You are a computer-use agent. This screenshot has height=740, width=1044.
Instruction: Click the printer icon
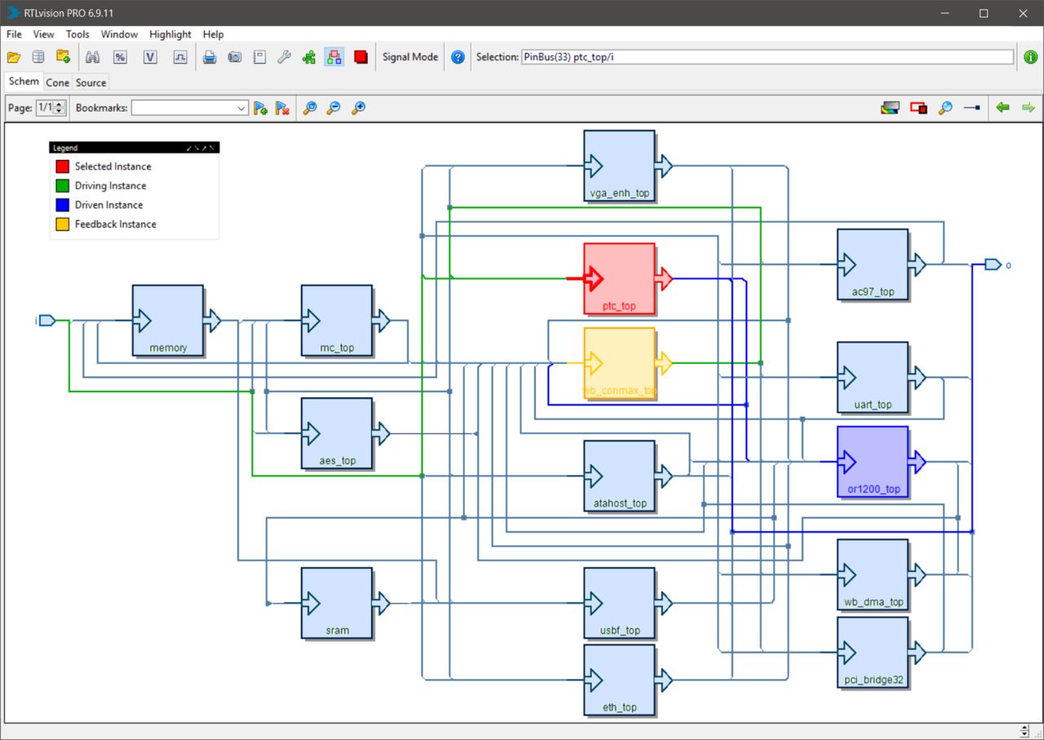tap(210, 57)
